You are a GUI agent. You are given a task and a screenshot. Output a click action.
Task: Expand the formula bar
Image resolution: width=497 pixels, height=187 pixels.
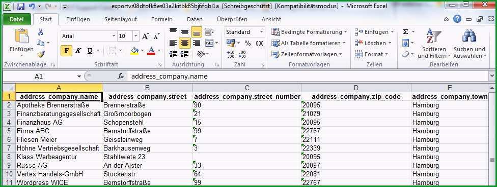[x=492, y=76]
